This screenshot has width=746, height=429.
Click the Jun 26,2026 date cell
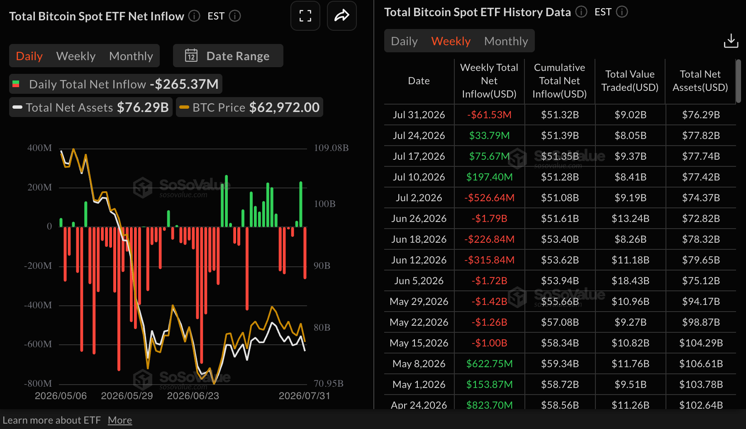pyautogui.click(x=419, y=218)
